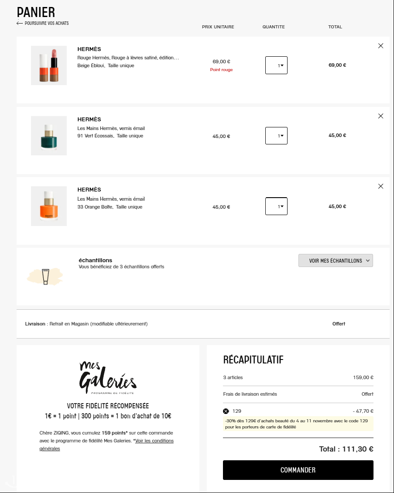The width and height of the screenshot is (394, 493).
Task: Open quantity dropdown for Rouge Hermès lipstick
Action: click(x=276, y=65)
